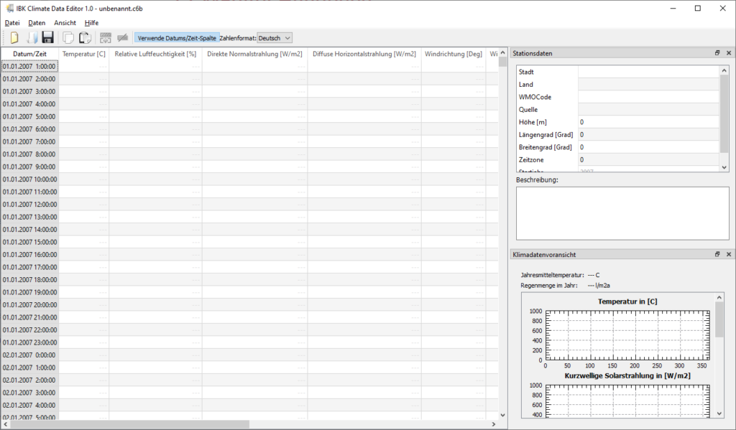Click the WMOCode value field
The image size is (736, 430).
[x=649, y=97]
